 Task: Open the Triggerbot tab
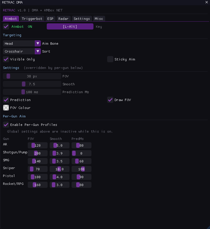32,19
